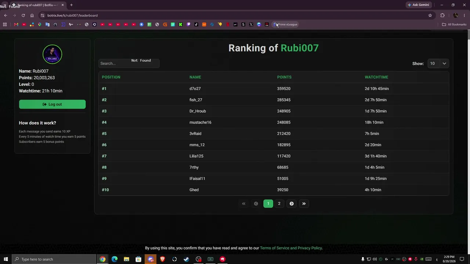Click the fish_27 leaderboard row name

pos(196,100)
